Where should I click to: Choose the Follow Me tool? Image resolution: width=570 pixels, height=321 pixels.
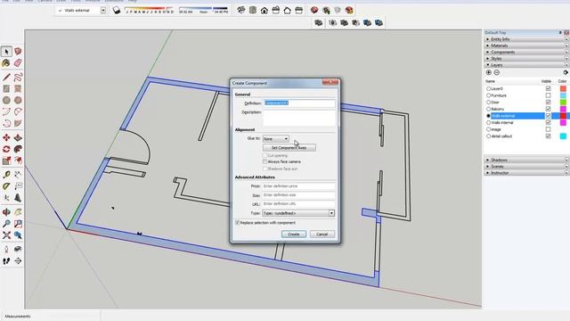(18, 149)
